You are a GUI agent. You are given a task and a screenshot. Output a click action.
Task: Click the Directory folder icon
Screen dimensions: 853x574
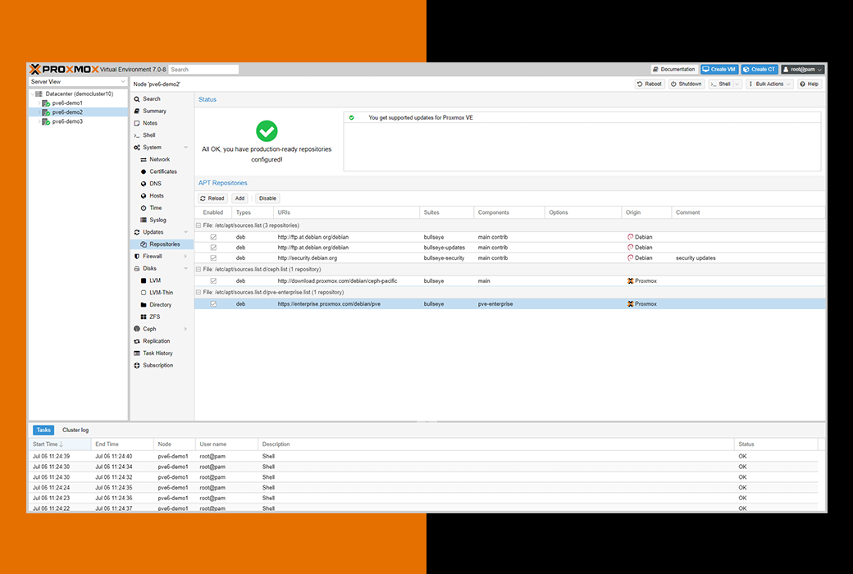point(144,305)
